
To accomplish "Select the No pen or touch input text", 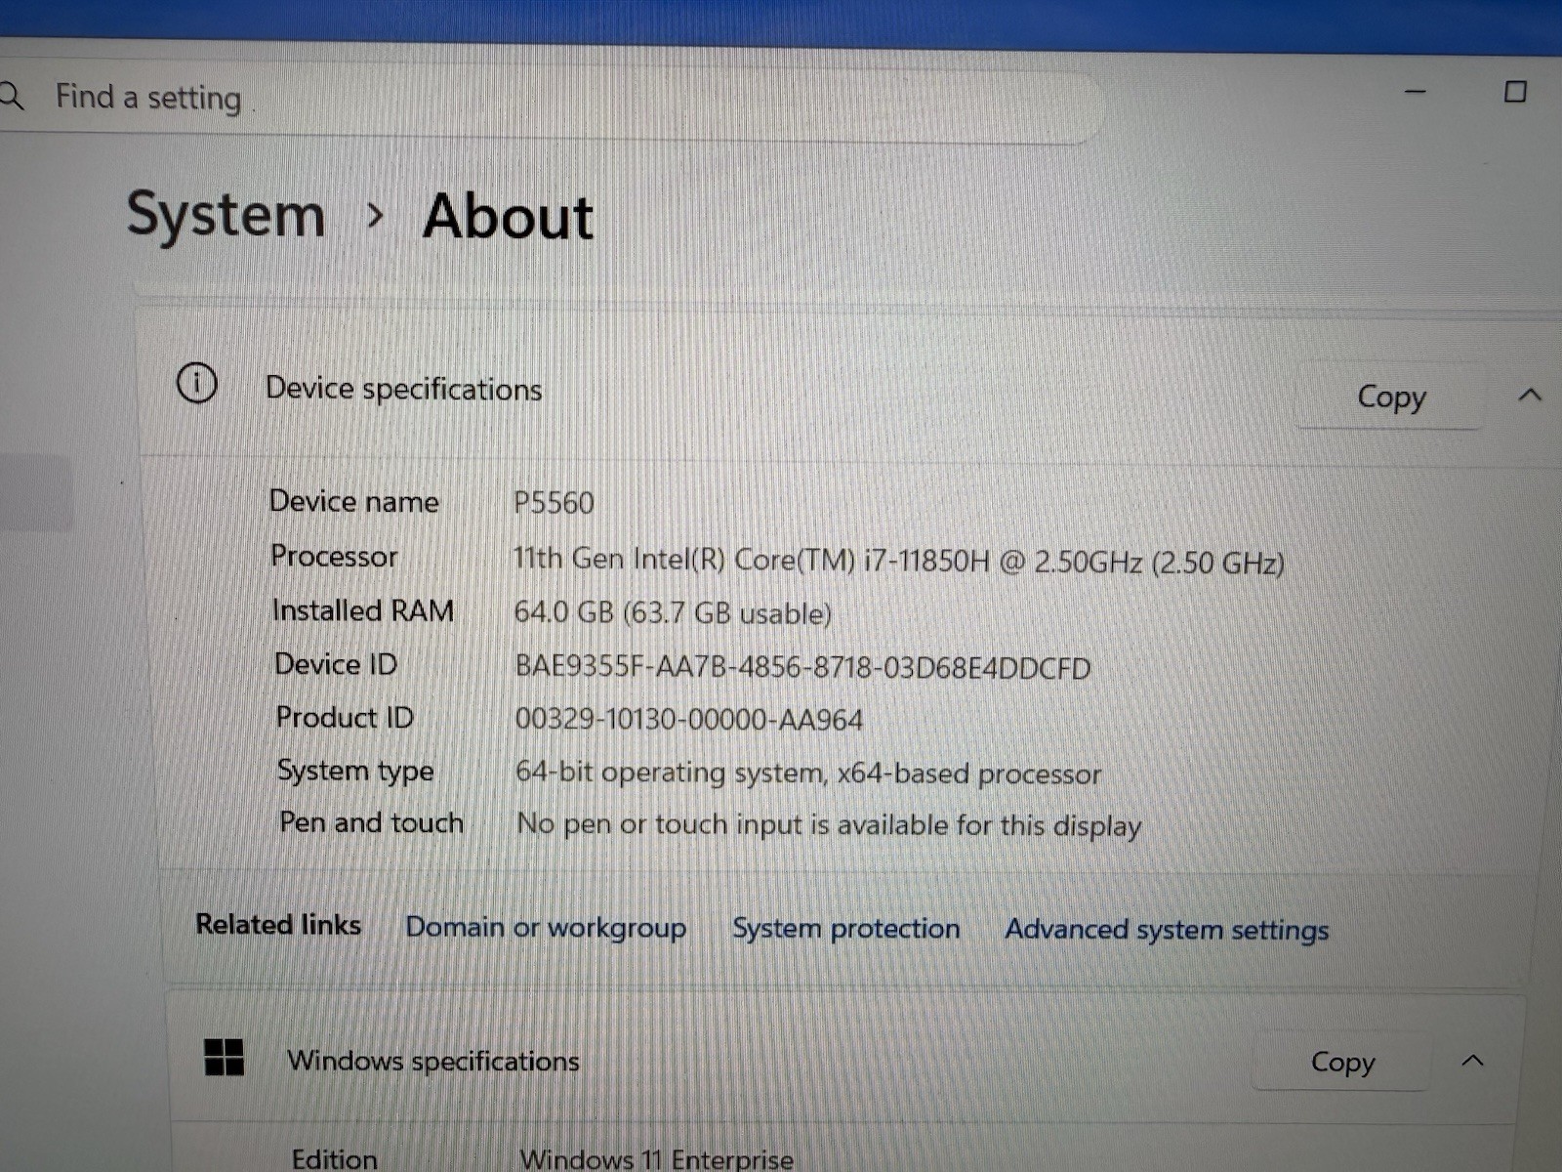I will click(x=829, y=825).
